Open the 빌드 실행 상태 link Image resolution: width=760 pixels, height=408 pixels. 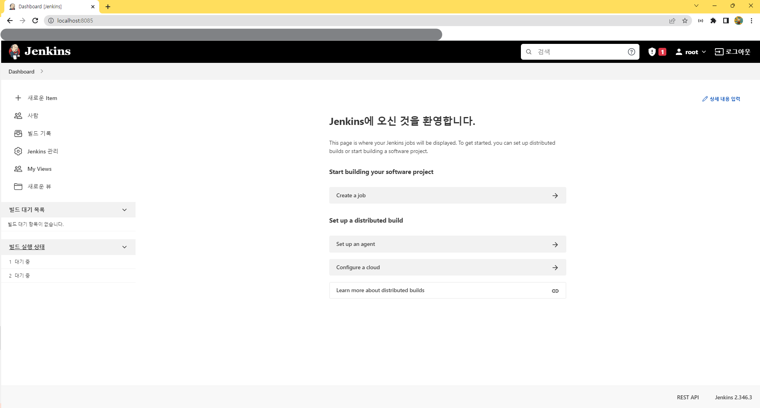27,247
